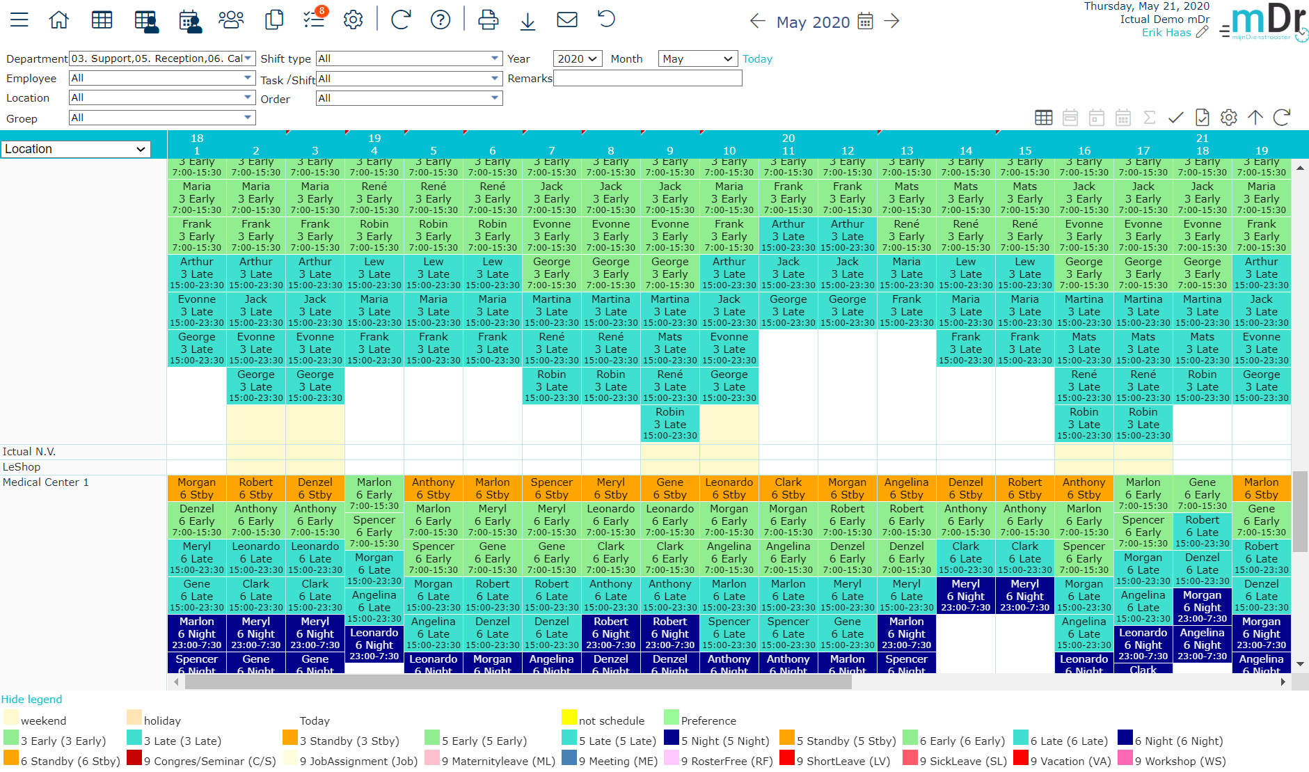The image size is (1309, 772).
Task: Click the upward arrow icon
Action: tap(1255, 118)
